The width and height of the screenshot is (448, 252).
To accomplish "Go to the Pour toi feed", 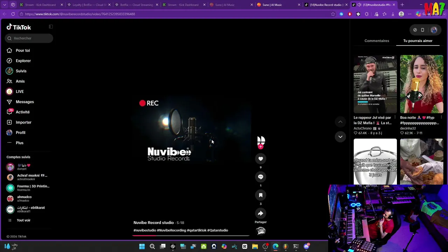I will click(23, 50).
